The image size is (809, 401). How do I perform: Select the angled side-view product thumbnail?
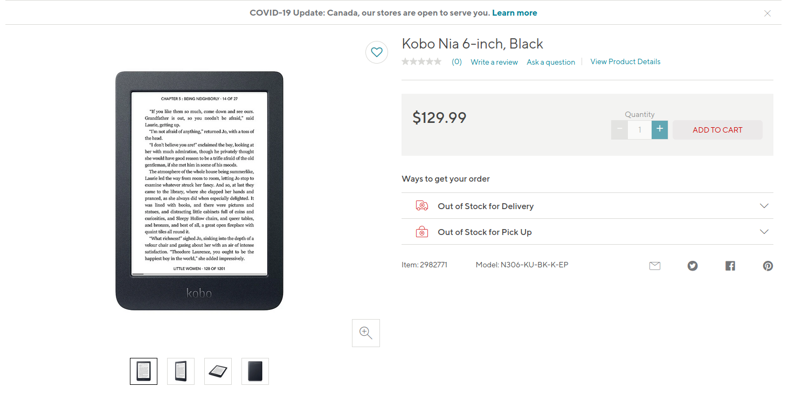coord(218,371)
